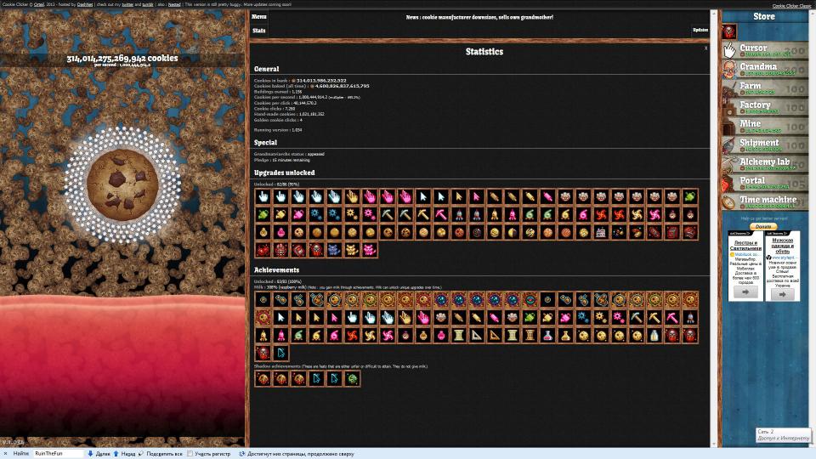
Task: Open the Cookie Clicker Classic link
Action: point(792,4)
